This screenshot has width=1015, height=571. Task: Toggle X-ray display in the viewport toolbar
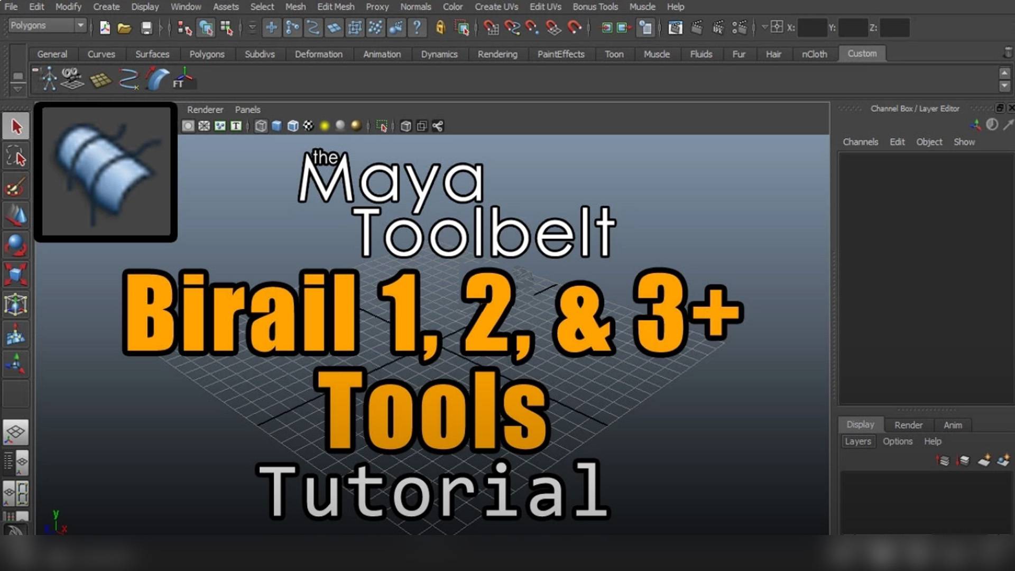pos(405,126)
